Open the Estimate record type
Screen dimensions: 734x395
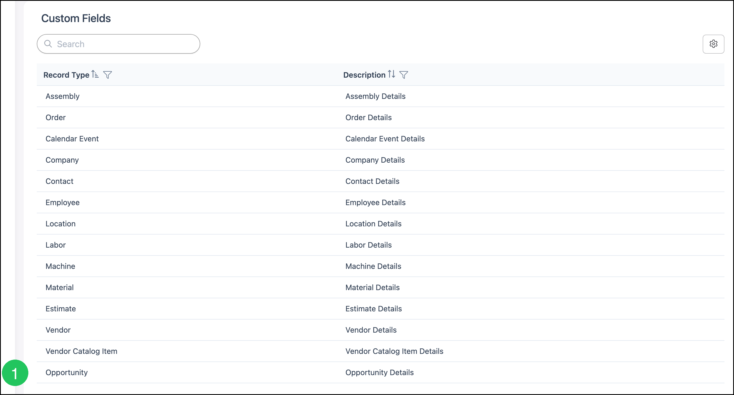[61, 309]
